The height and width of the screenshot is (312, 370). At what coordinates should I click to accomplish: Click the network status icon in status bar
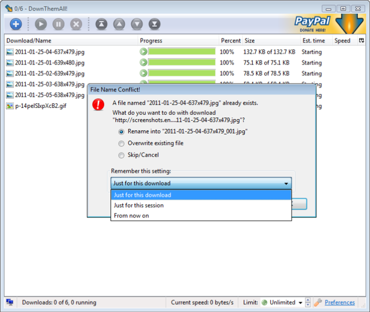coord(10,302)
